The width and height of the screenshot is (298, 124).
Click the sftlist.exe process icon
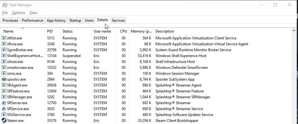[x=4, y=38]
